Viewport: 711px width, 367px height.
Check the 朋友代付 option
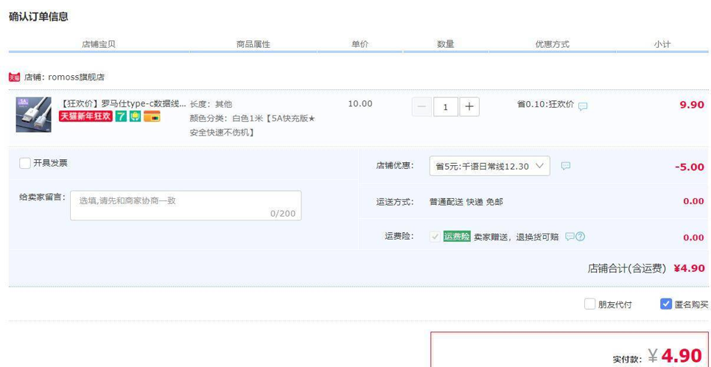pos(589,304)
